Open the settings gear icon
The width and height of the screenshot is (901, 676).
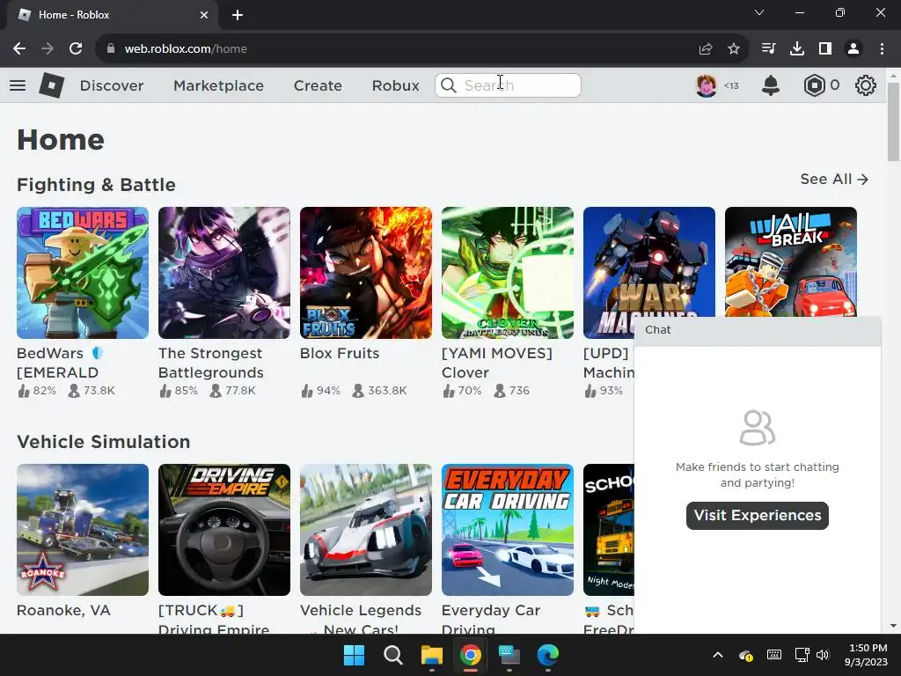tap(866, 85)
